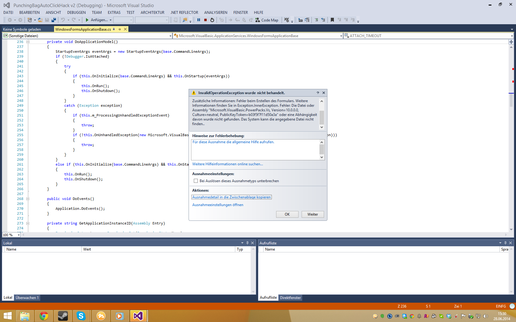Open the ANALYSIEREN menu
This screenshot has height=322, width=516.
[216, 13]
